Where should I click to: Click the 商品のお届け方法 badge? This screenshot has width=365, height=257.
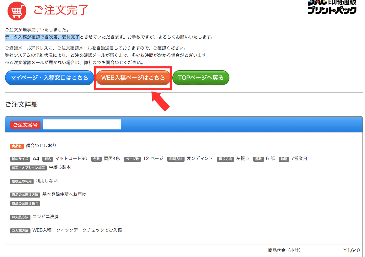(x=25, y=195)
